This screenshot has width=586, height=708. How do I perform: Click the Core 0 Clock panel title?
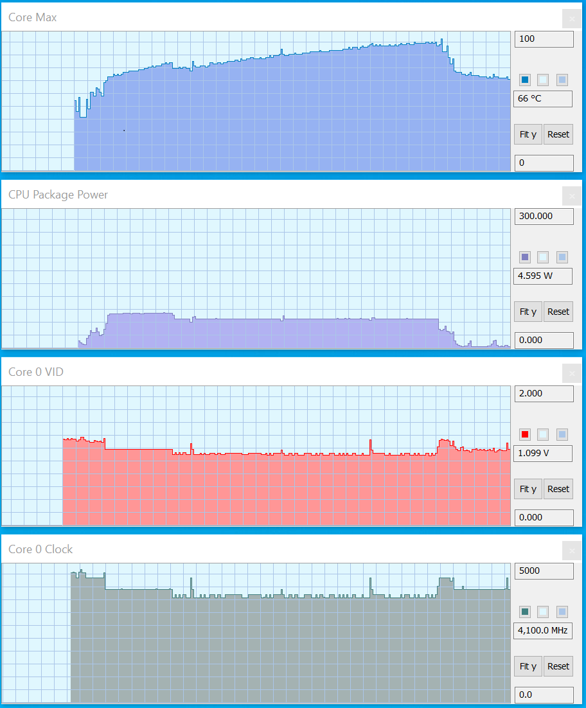click(x=40, y=549)
